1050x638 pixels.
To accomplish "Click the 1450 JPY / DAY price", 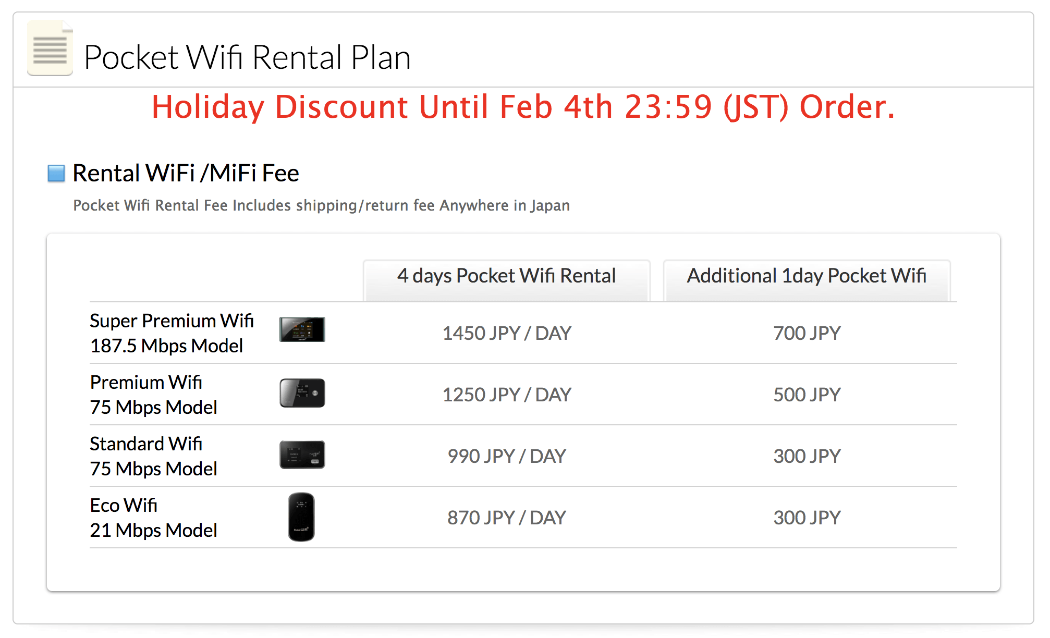I will click(507, 333).
